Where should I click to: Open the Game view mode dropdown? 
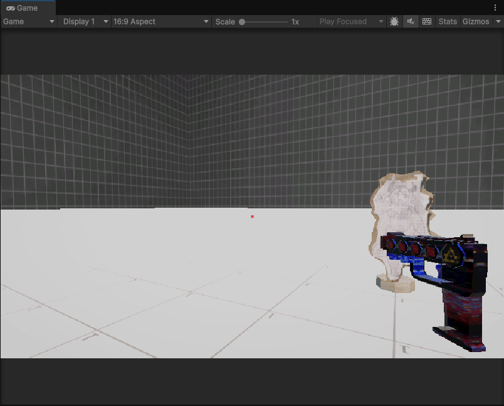(x=29, y=21)
